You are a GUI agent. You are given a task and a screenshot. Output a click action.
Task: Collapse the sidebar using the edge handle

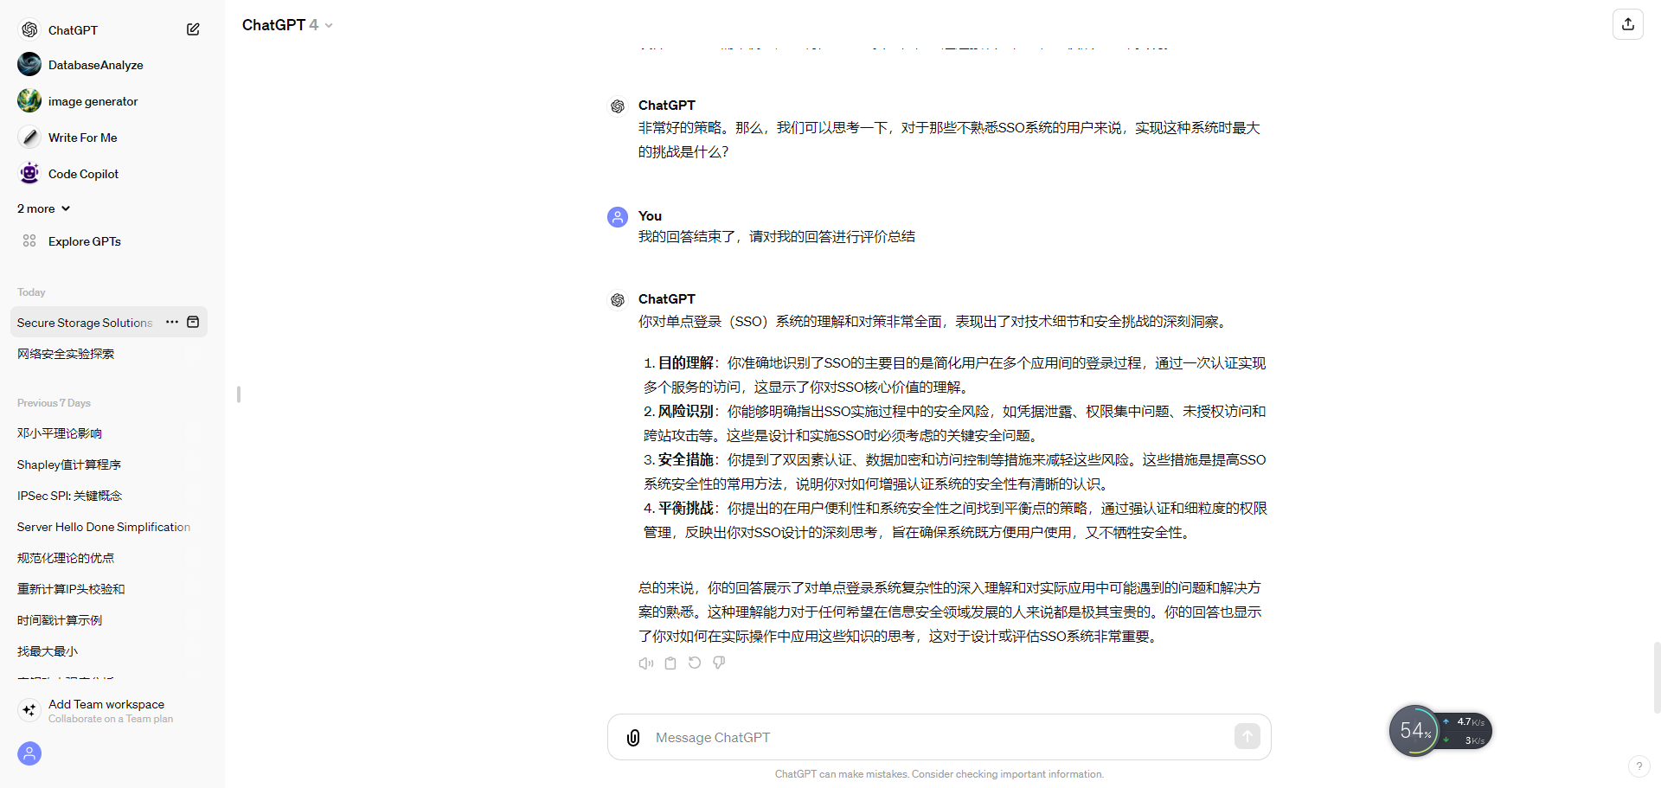[x=239, y=394]
